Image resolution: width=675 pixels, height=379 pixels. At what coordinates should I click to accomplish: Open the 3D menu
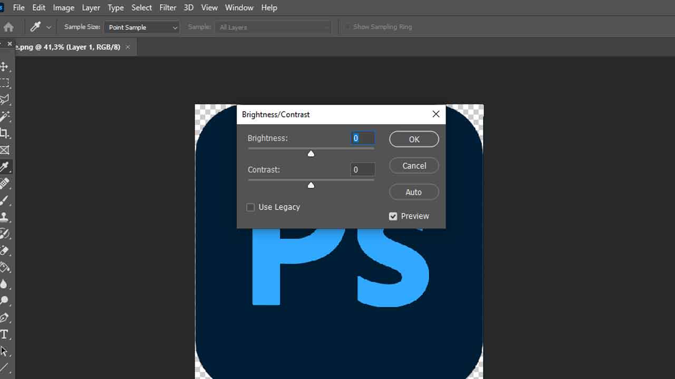coord(188,8)
